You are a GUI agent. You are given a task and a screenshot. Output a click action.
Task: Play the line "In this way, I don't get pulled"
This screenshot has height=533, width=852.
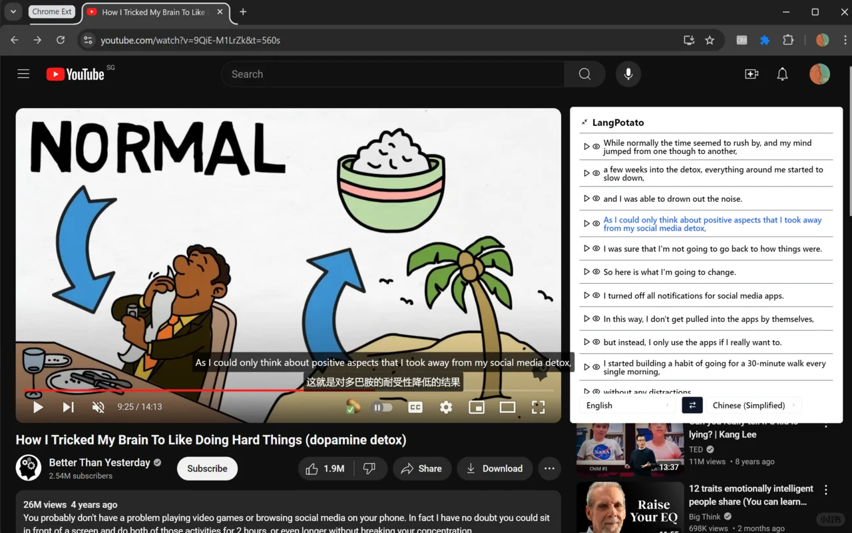click(586, 318)
